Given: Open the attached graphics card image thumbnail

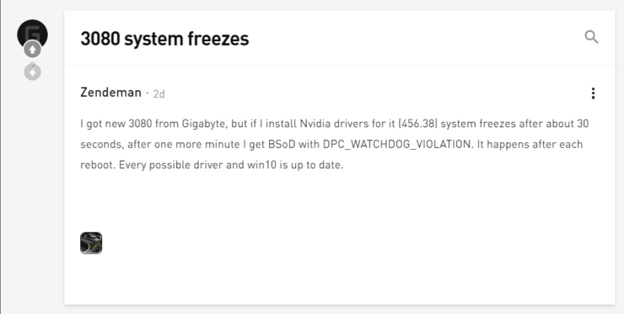Looking at the screenshot, I should [x=91, y=242].
